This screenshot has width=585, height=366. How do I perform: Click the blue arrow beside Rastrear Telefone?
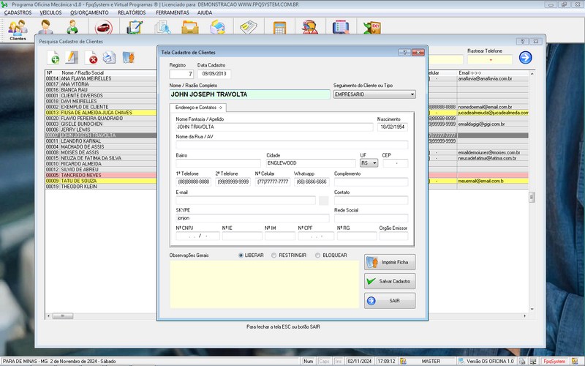525,58
